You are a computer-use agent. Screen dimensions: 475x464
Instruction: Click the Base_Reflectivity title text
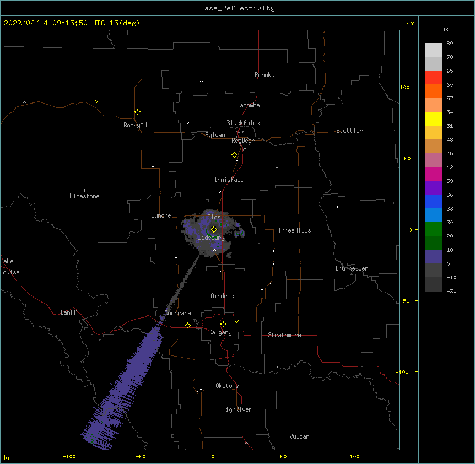237,8
